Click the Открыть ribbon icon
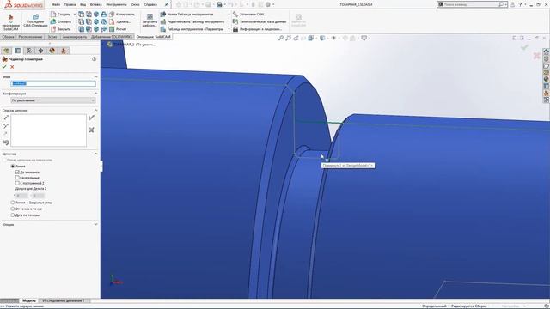 [x=53, y=21]
